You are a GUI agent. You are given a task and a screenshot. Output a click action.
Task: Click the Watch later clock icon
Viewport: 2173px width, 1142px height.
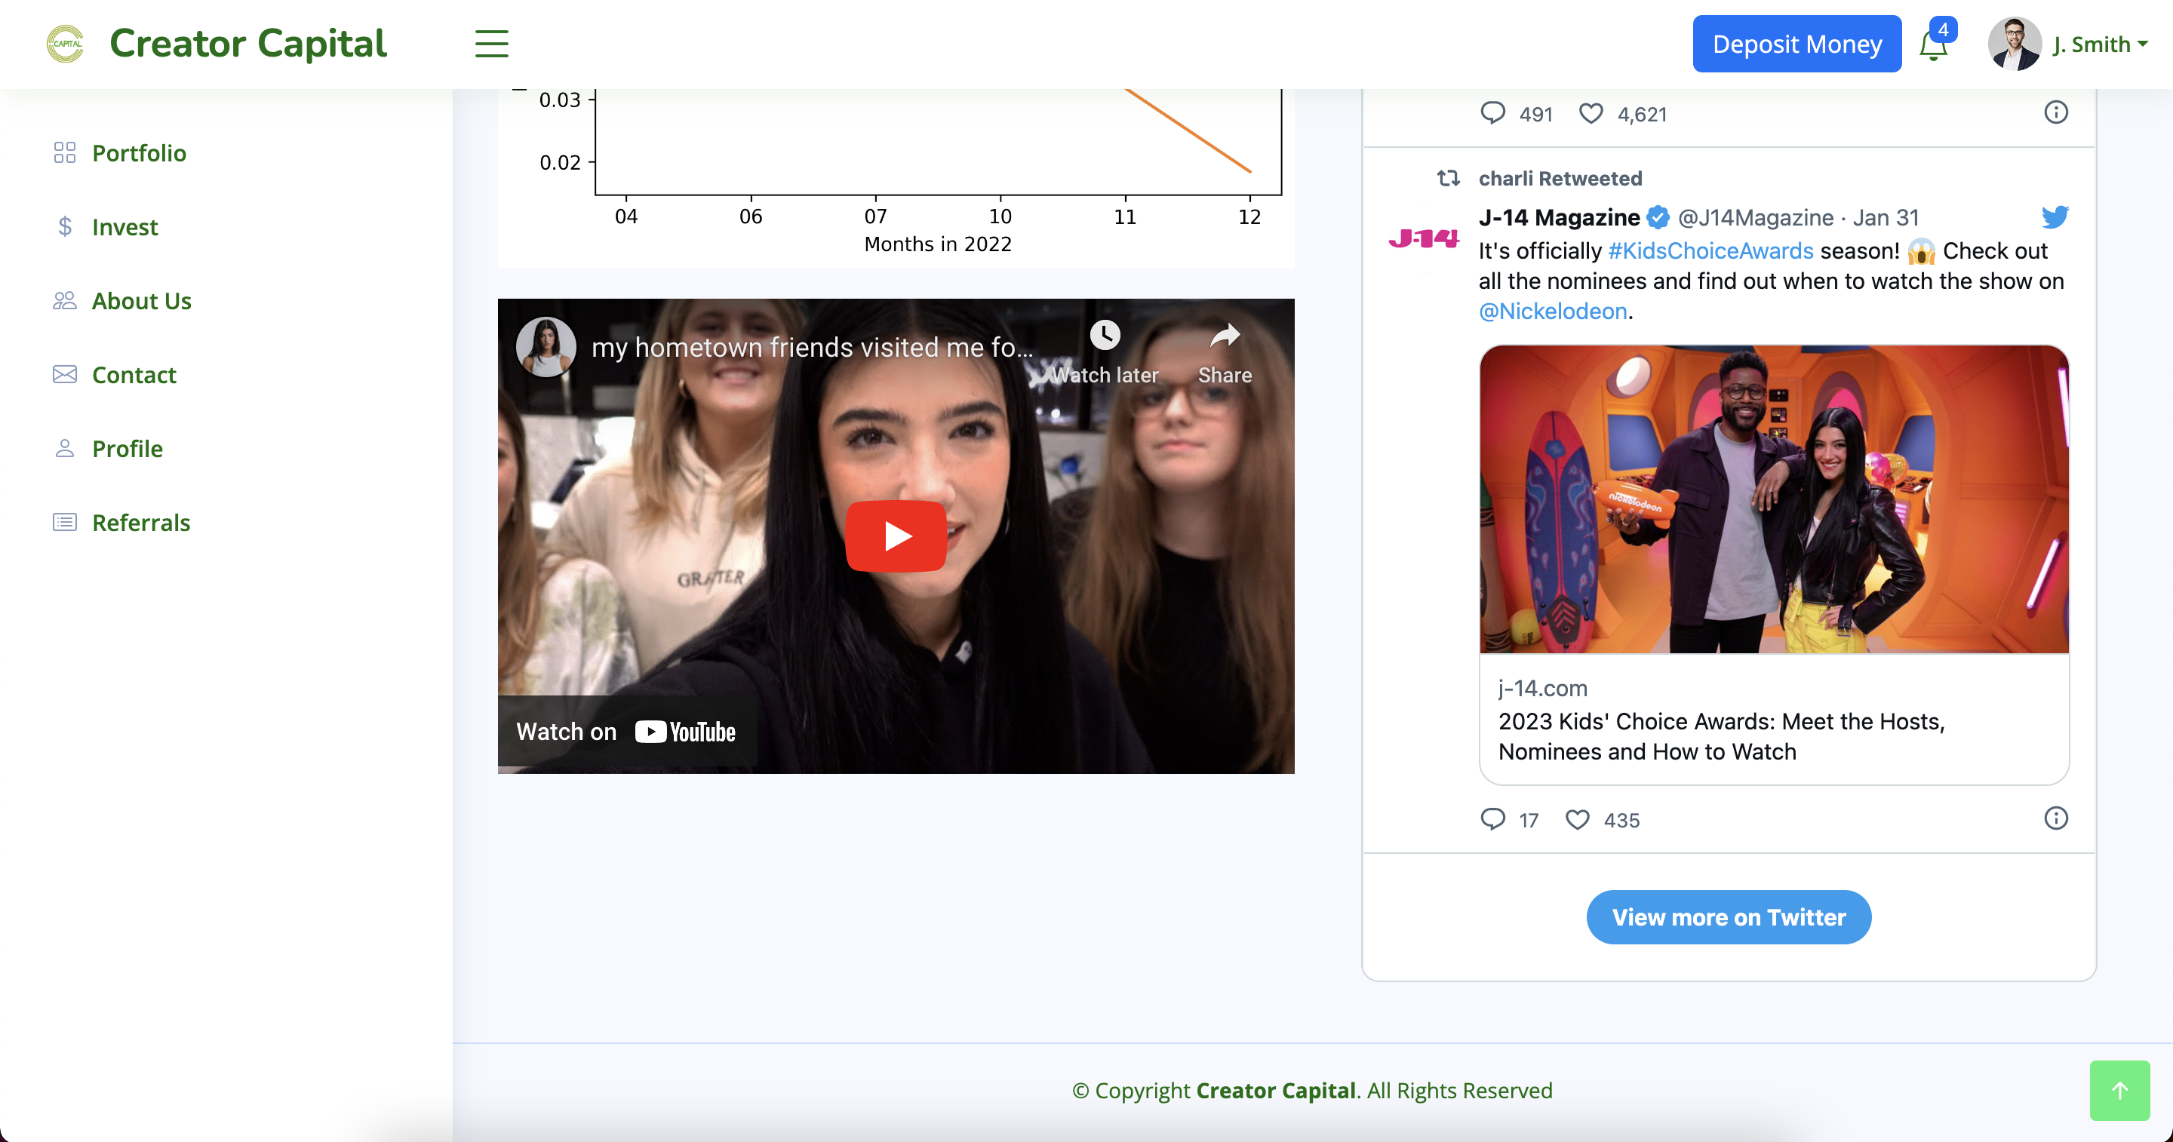click(1104, 336)
